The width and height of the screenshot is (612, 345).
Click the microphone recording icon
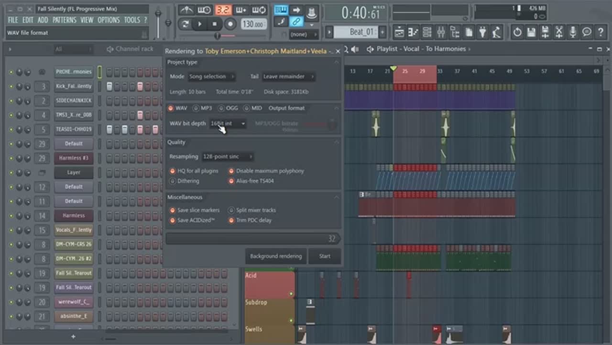coord(573,32)
